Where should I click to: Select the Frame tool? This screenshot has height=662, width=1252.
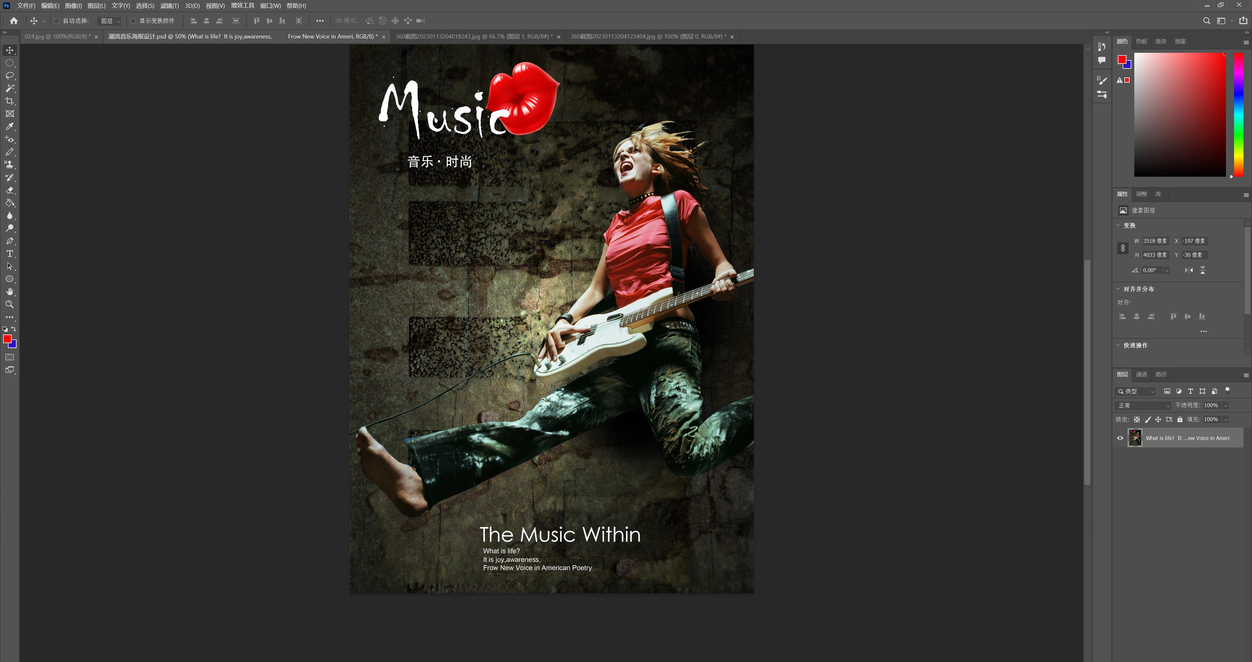[10, 114]
